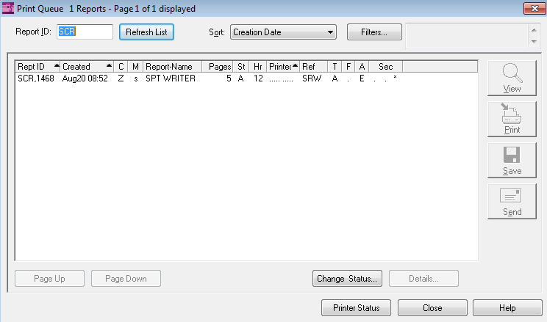The width and height of the screenshot is (547, 322).
Task: Click the M column header
Action: click(135, 67)
